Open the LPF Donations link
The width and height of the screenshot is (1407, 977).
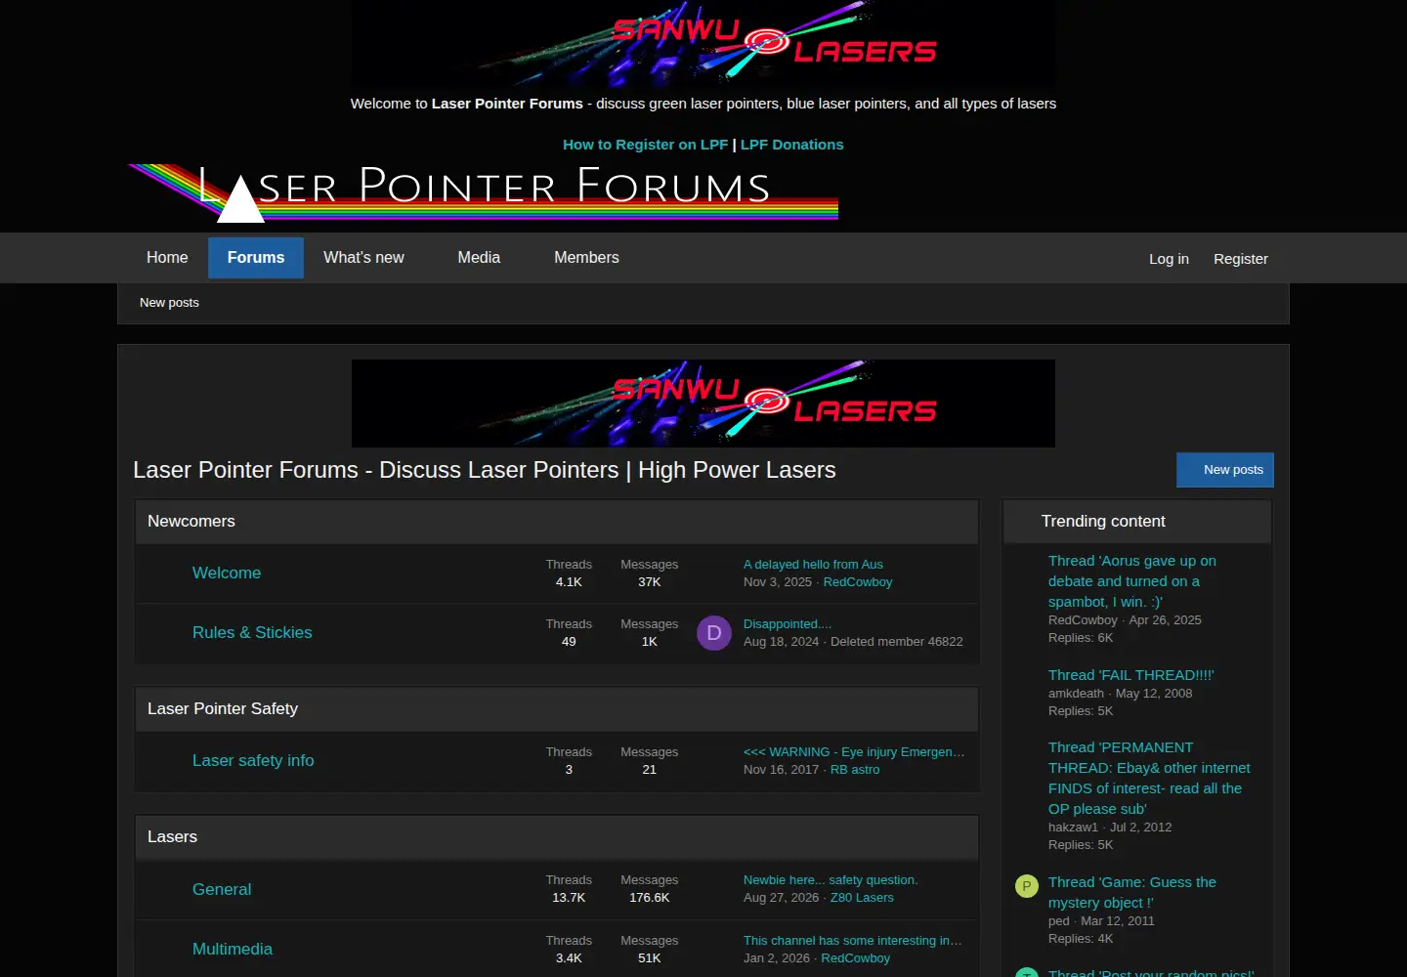pyautogui.click(x=791, y=145)
